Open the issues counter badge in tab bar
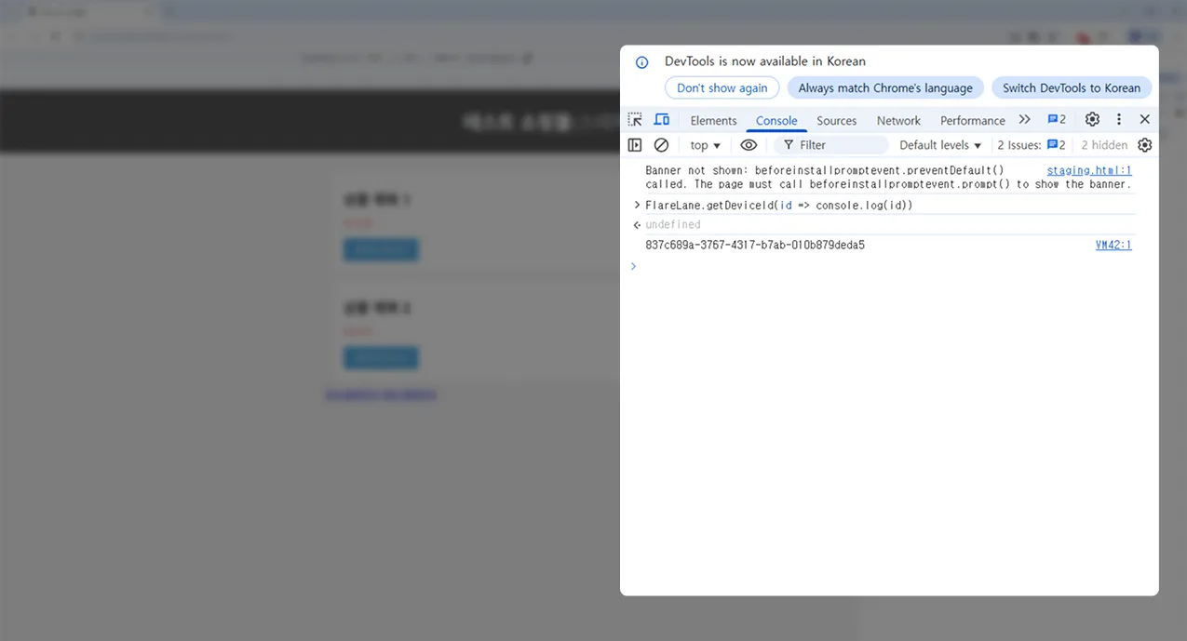1187x641 pixels. (x=1057, y=120)
